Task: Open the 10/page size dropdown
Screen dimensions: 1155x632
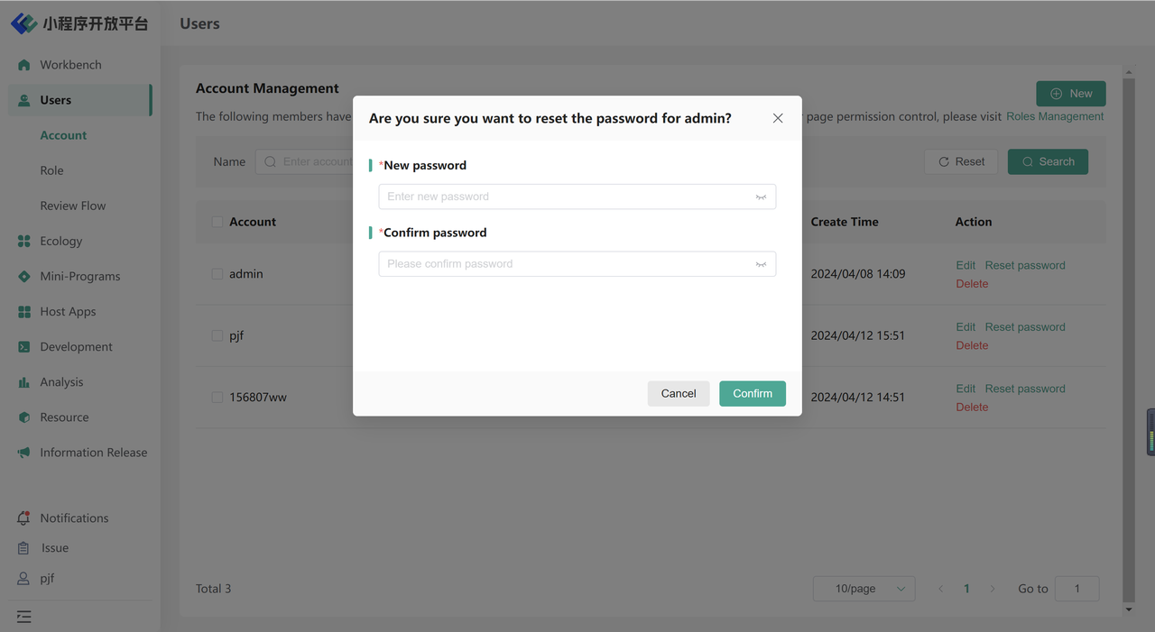Action: (864, 589)
